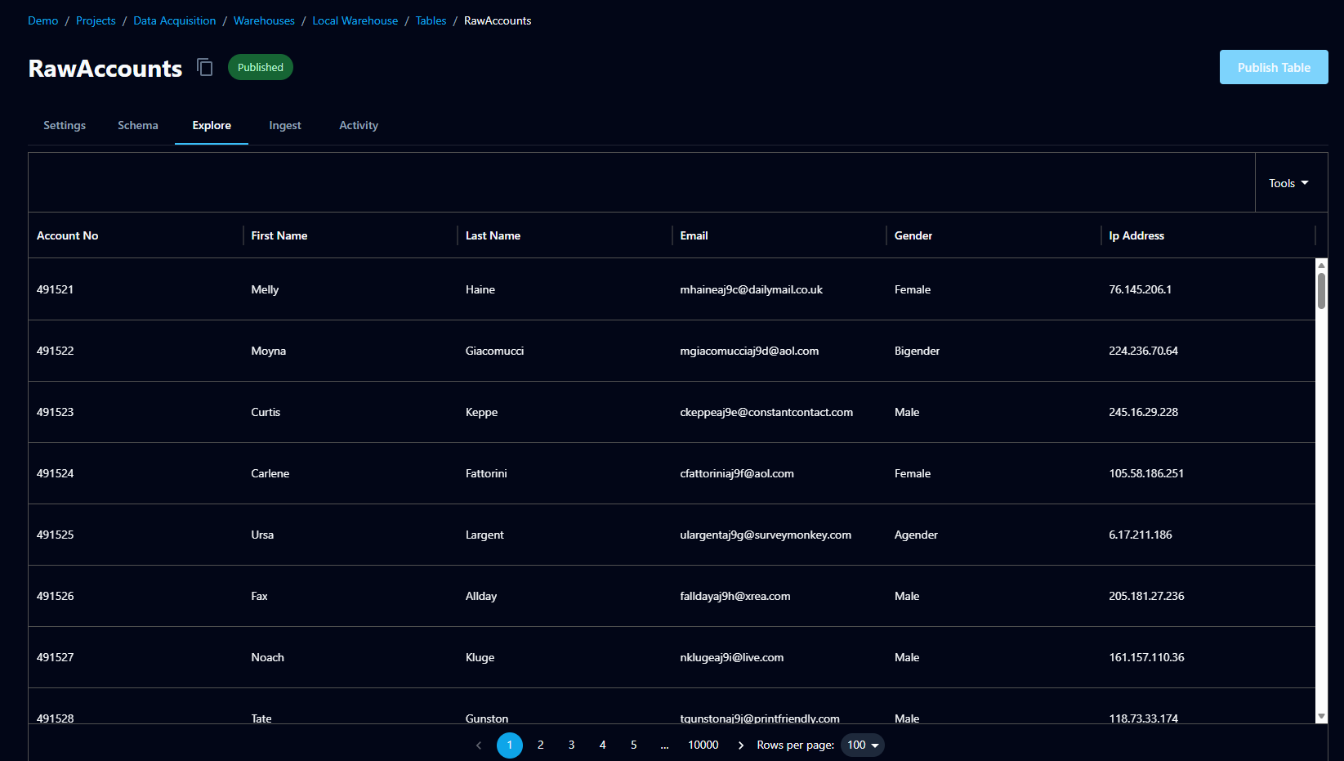1344x761 pixels.
Task: Go to page 3
Action: pyautogui.click(x=572, y=745)
